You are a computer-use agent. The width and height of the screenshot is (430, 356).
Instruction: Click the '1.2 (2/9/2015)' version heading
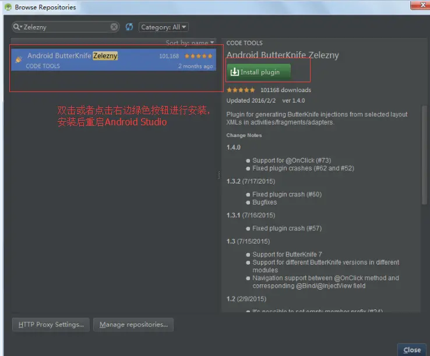click(x=246, y=299)
